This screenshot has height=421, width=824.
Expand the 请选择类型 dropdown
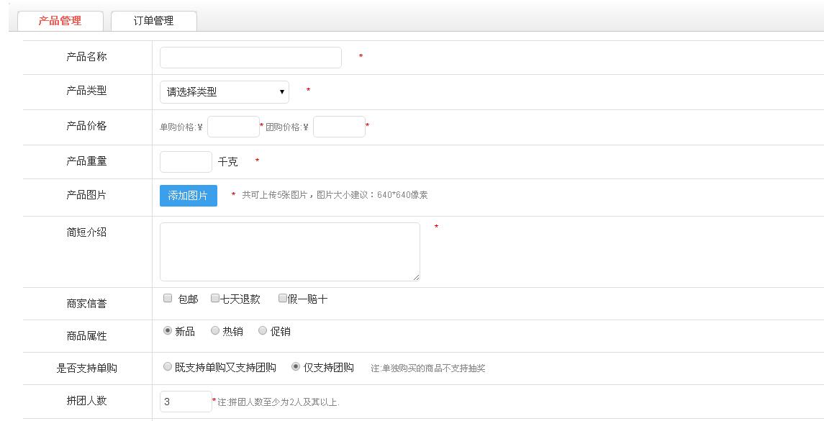[224, 92]
